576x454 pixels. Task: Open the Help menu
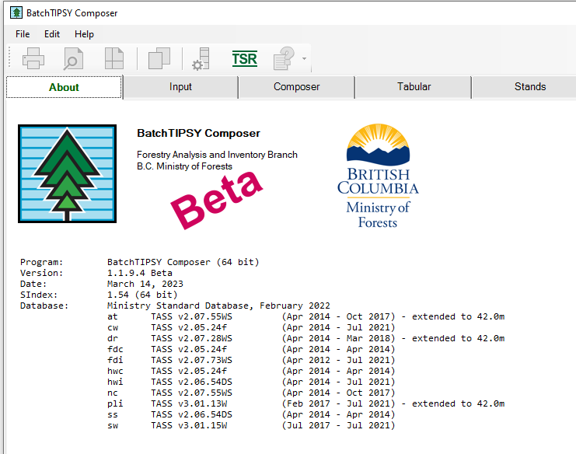pyautogui.click(x=84, y=34)
